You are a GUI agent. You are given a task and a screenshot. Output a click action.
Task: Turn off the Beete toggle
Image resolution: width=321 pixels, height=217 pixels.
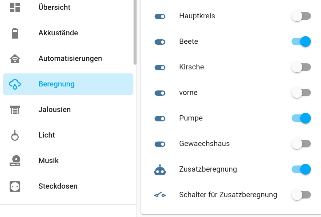point(301,42)
